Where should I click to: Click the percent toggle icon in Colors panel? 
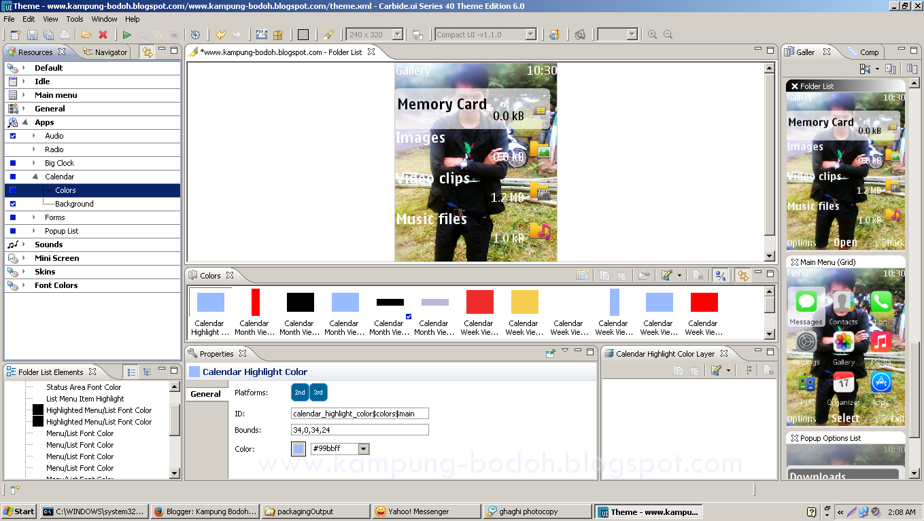pos(720,275)
